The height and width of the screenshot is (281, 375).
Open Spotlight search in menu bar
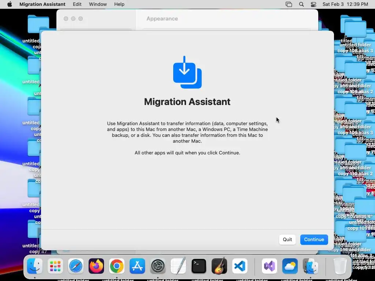(x=301, y=4)
